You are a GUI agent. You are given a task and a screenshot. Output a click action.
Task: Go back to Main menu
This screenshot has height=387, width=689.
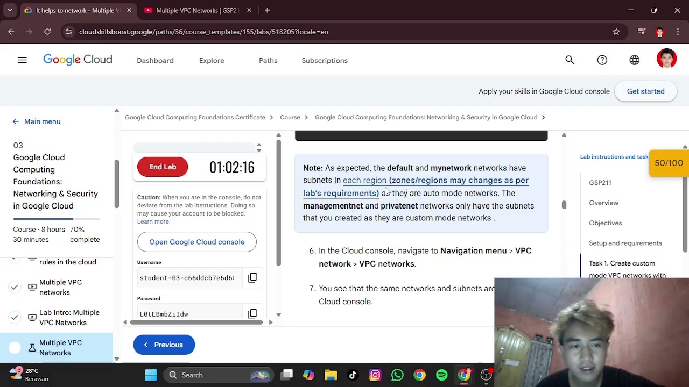[42, 121]
